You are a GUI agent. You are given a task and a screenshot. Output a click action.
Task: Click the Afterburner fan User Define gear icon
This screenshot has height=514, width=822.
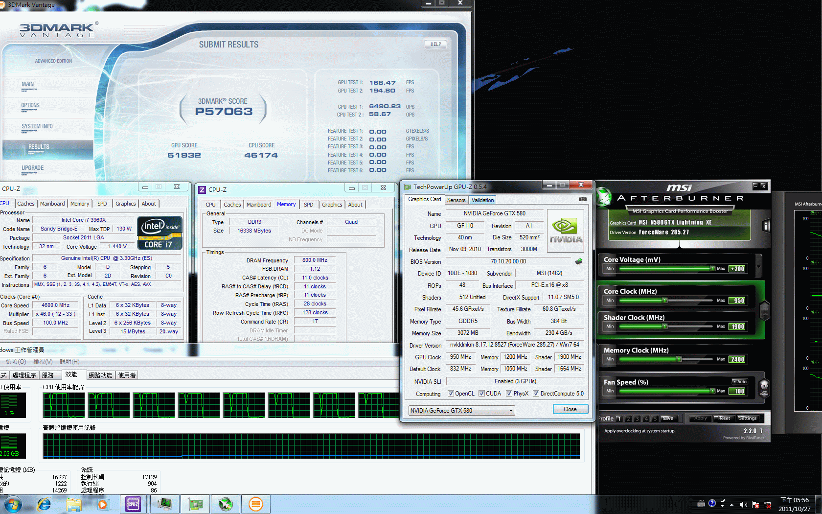[x=764, y=388]
